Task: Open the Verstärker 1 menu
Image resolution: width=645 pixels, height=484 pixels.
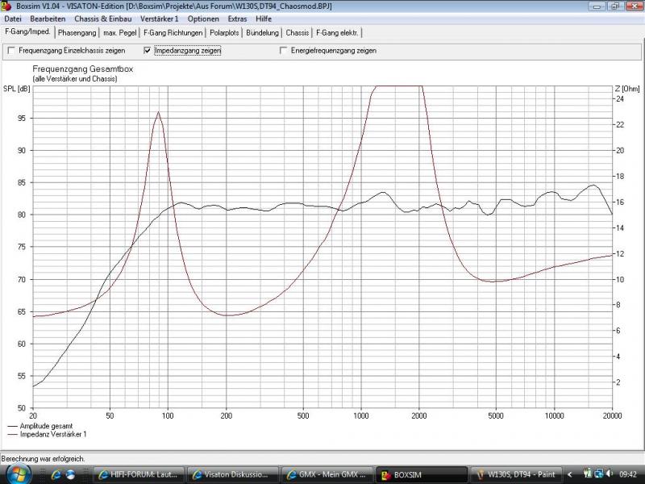Action: click(x=159, y=19)
